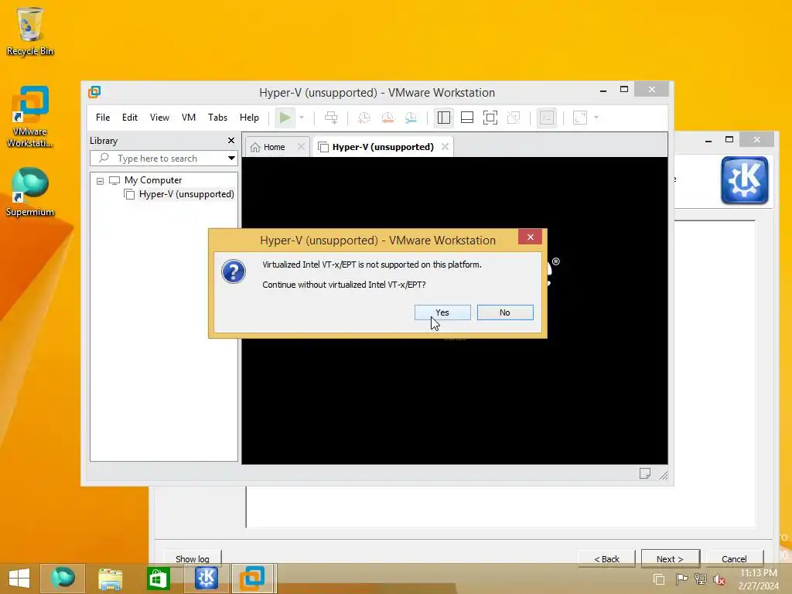This screenshot has height=594, width=792.
Task: Click the VMware tray icon
Action: tap(659, 579)
